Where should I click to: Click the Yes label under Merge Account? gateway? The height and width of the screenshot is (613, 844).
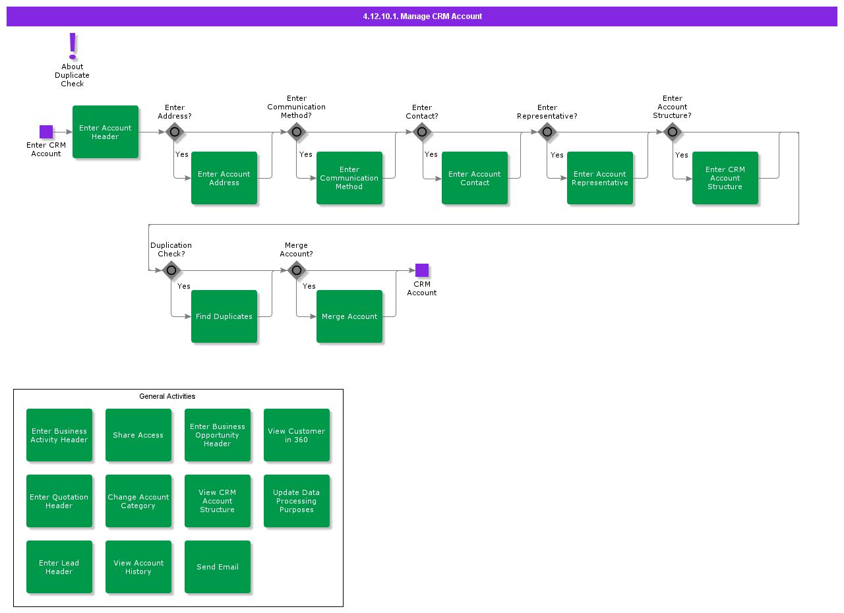click(309, 286)
